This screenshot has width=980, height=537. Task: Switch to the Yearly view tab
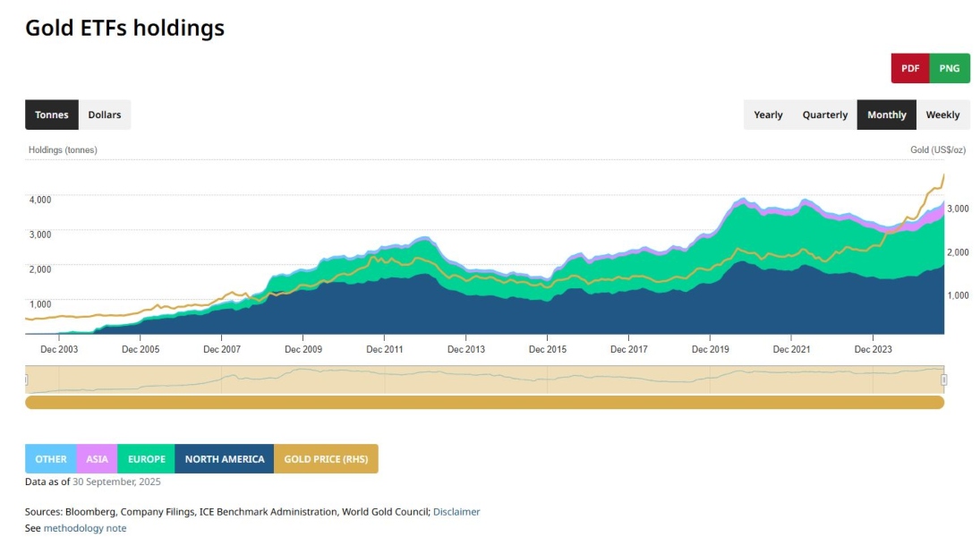[x=768, y=115]
